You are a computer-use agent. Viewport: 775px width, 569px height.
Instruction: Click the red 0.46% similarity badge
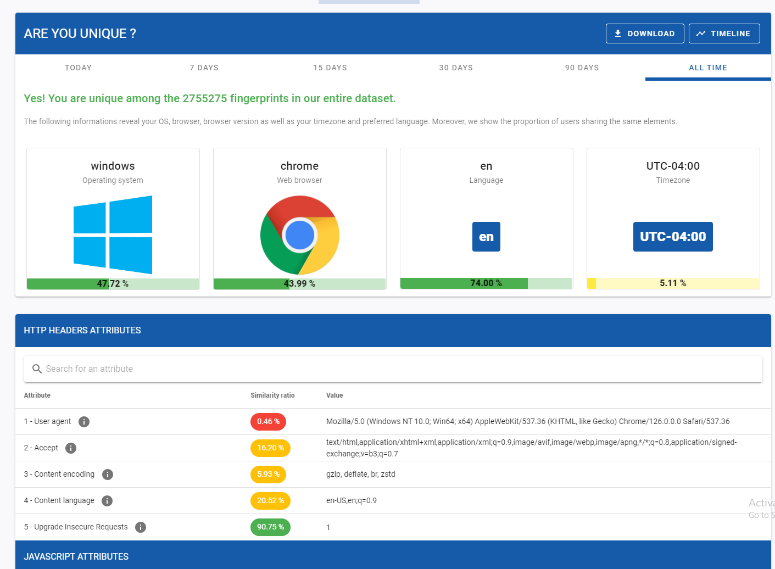point(268,422)
